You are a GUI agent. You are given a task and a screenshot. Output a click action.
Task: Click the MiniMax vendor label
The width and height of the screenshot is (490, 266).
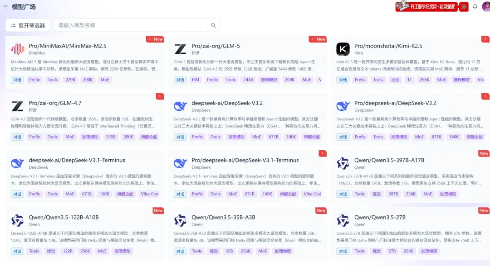pos(37,53)
